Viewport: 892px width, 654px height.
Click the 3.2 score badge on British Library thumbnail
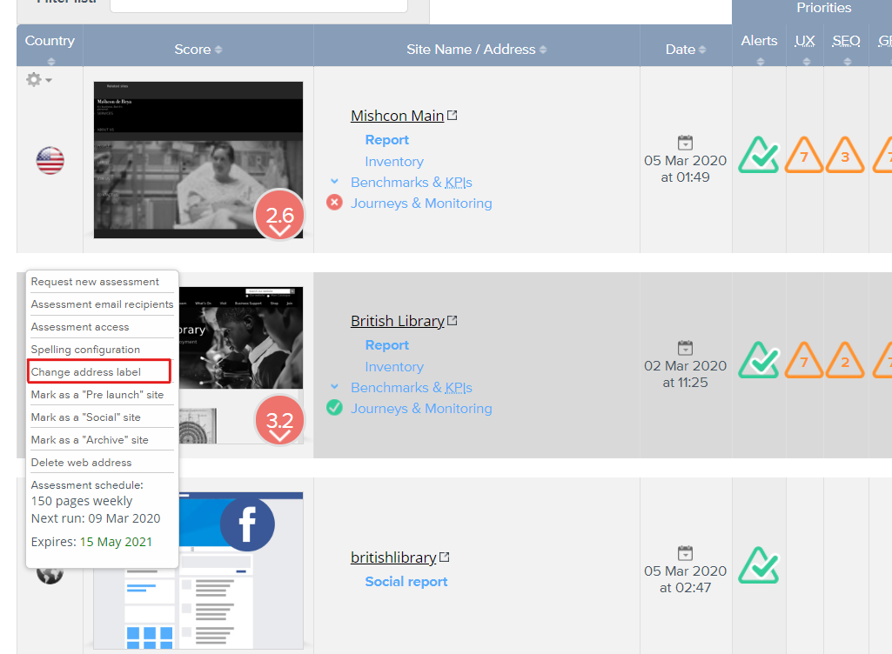(279, 421)
